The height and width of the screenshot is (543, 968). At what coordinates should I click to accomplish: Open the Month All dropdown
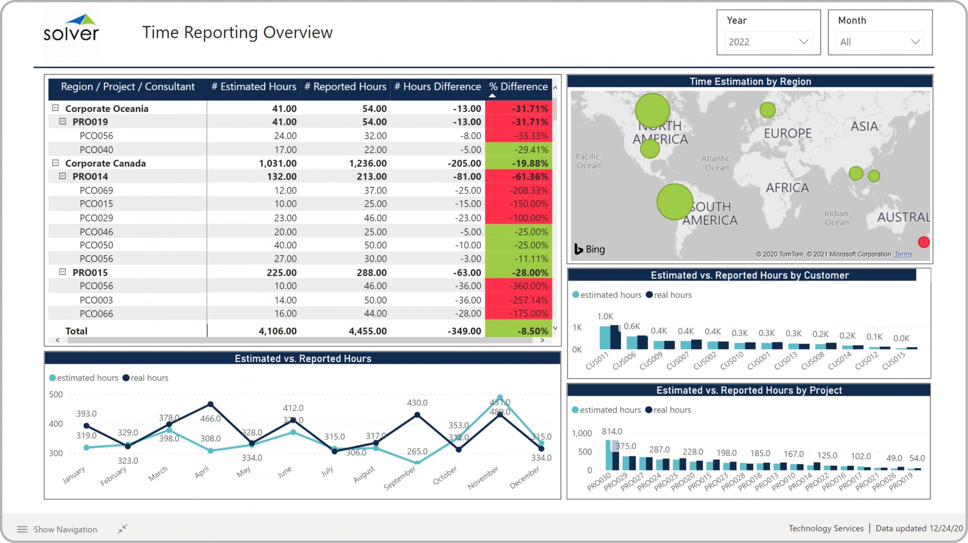pos(880,42)
